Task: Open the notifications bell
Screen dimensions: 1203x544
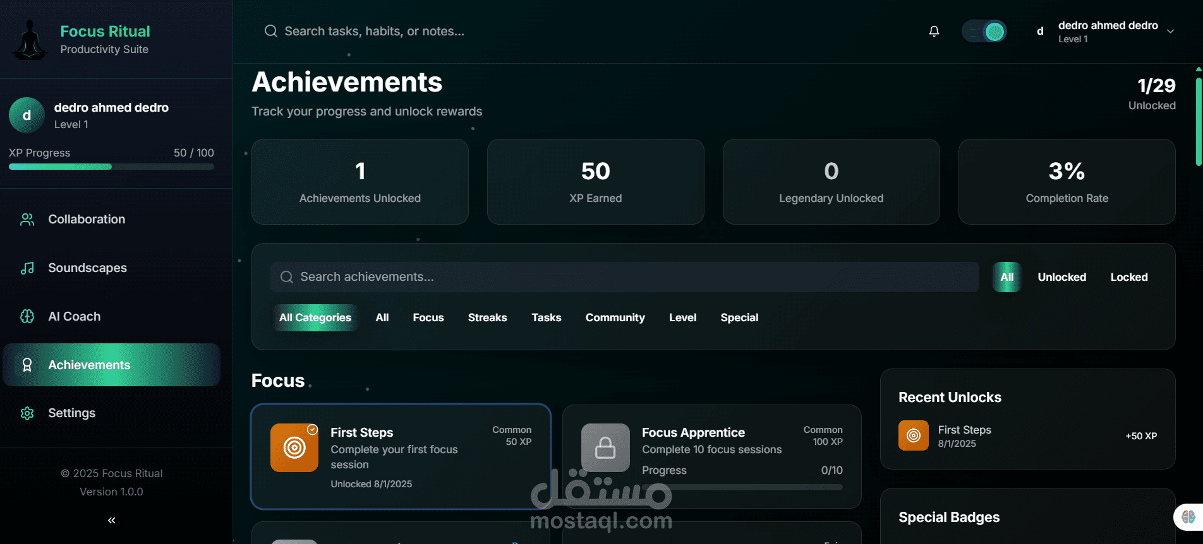Action: tap(934, 31)
